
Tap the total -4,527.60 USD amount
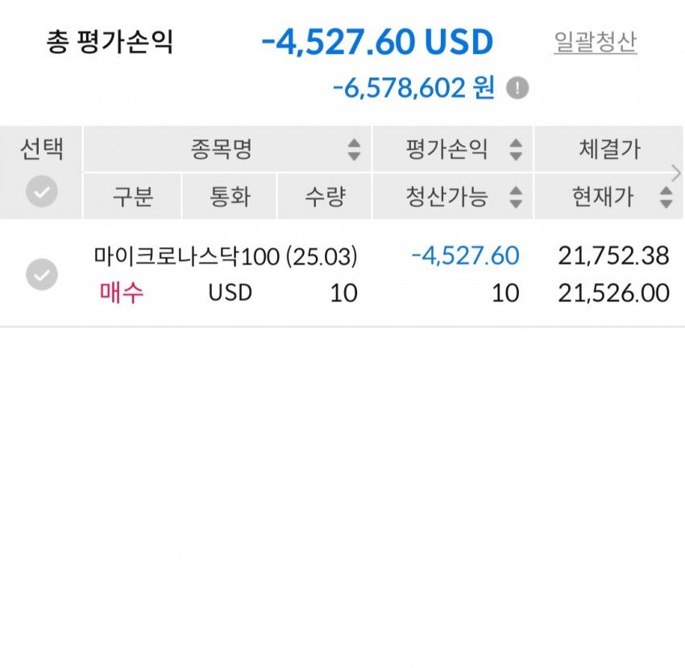[377, 43]
